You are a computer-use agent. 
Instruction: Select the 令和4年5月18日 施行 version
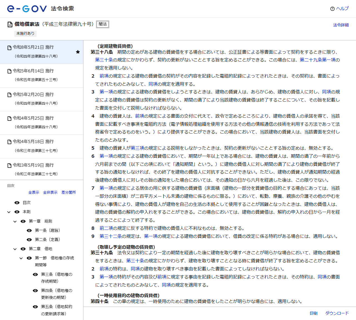tap(41, 146)
